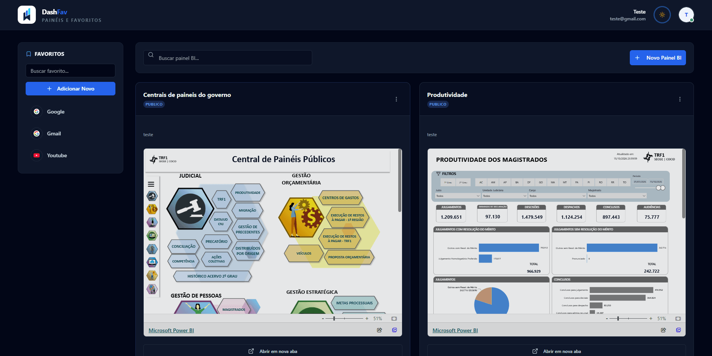Open options menu for Centrais de paineis card
The image size is (712, 356).
(x=396, y=99)
